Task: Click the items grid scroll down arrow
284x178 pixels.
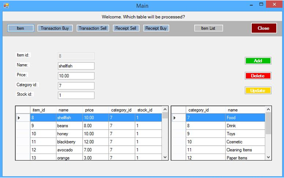Action: [165, 157]
